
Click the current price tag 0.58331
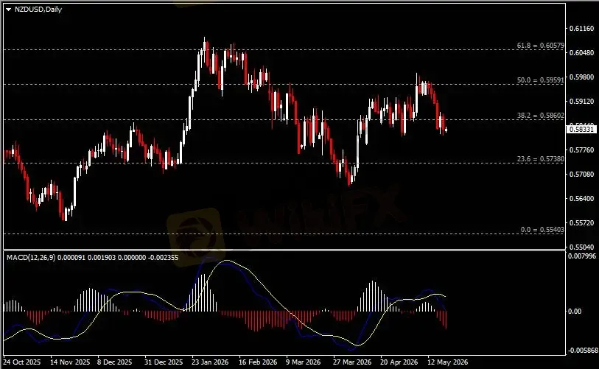(x=581, y=130)
